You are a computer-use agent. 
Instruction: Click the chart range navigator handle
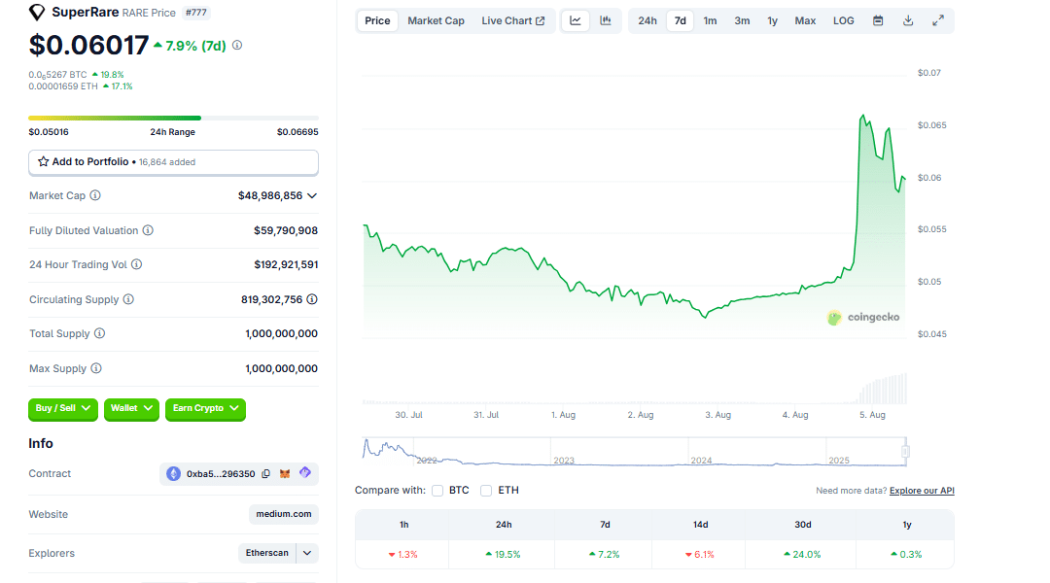(905, 452)
